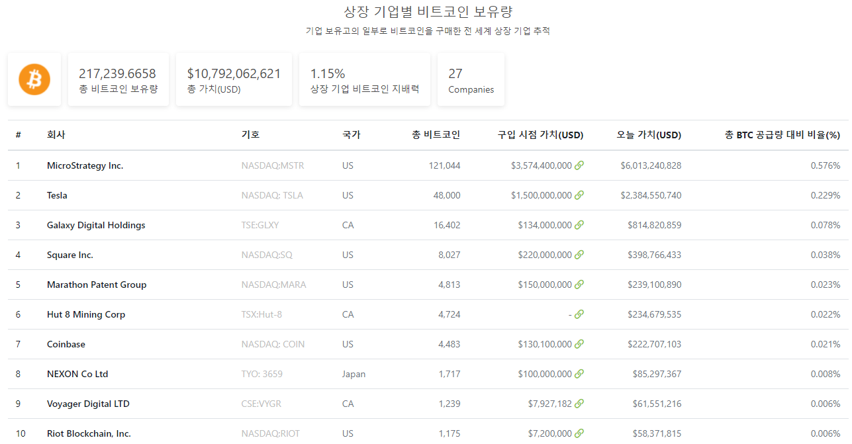This screenshot has height=444, width=852.
Task: Sort by 총 BTC 공급량 대비 비율 header
Action: [x=782, y=135]
